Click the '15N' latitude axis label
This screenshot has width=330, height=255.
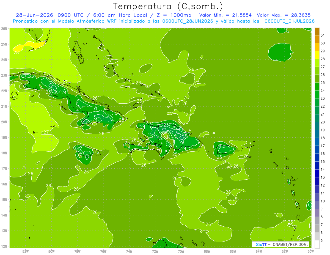[x=4, y=199]
